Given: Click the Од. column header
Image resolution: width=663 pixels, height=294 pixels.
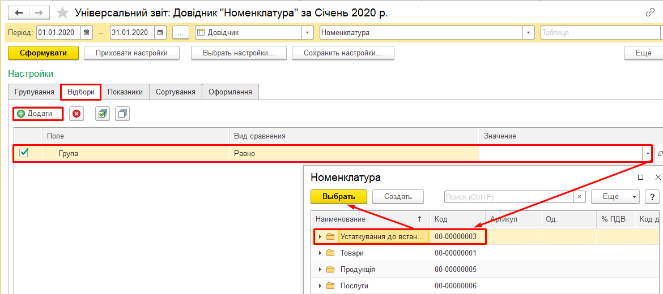Looking at the screenshot, I should tap(568, 219).
